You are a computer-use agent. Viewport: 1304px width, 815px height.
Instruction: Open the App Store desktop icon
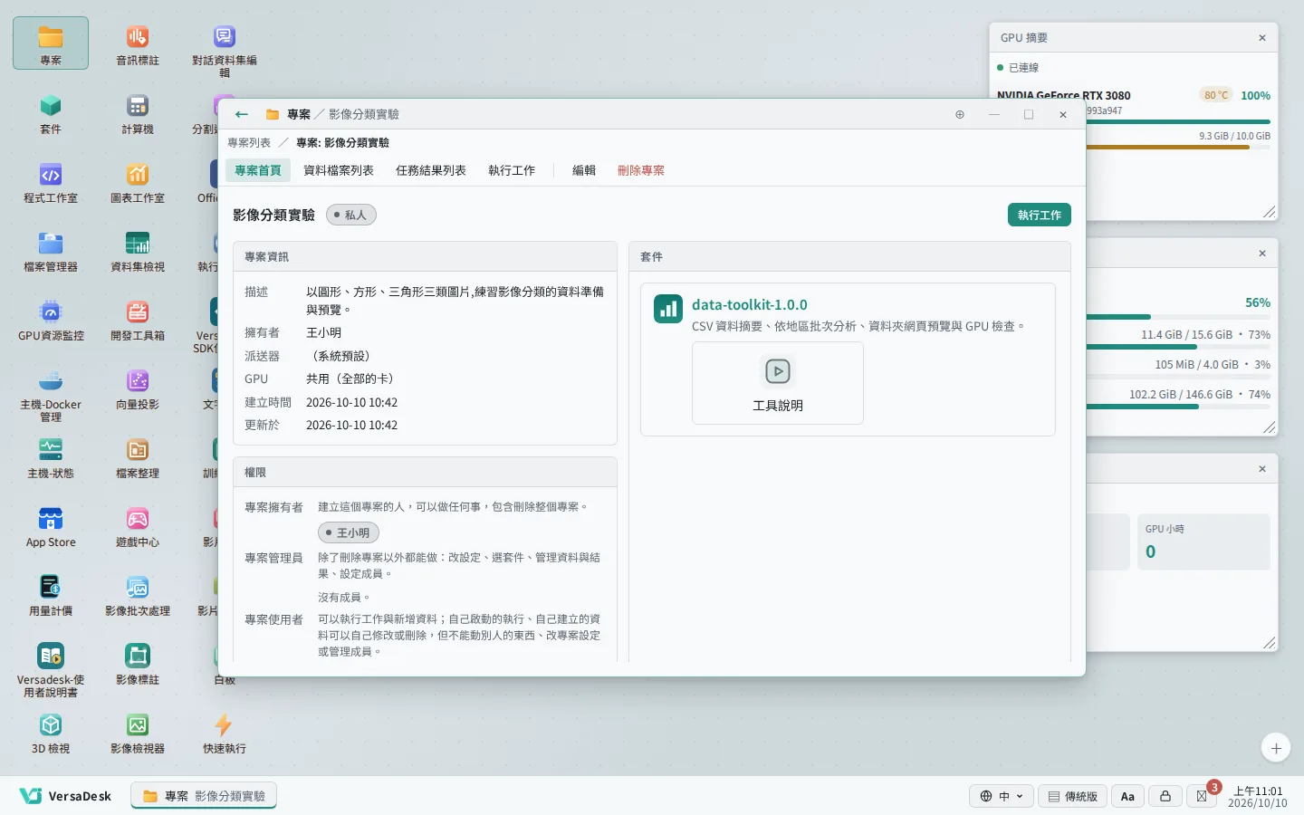click(x=51, y=526)
